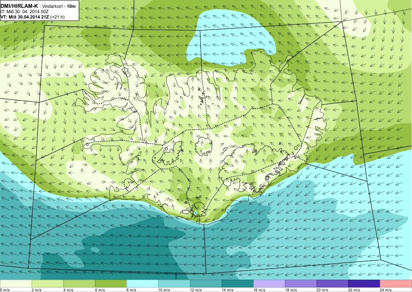Select the dark teal 14–16 m/s legend swatch
The image size is (412, 292).
(x=238, y=284)
